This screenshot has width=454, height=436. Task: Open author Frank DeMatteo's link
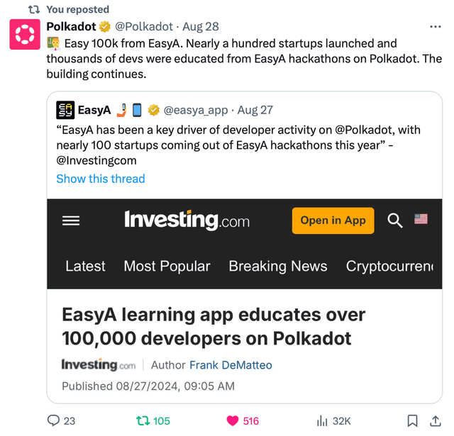[231, 365]
